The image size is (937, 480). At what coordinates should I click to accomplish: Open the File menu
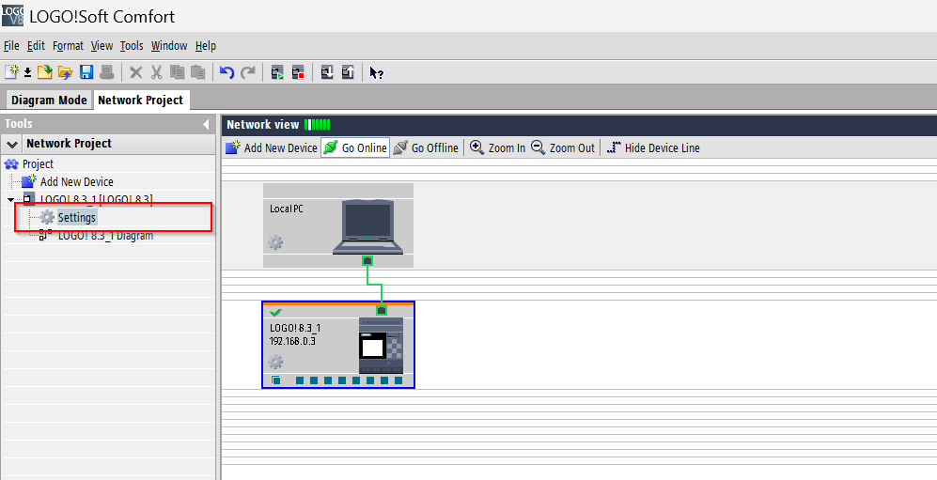(x=11, y=45)
